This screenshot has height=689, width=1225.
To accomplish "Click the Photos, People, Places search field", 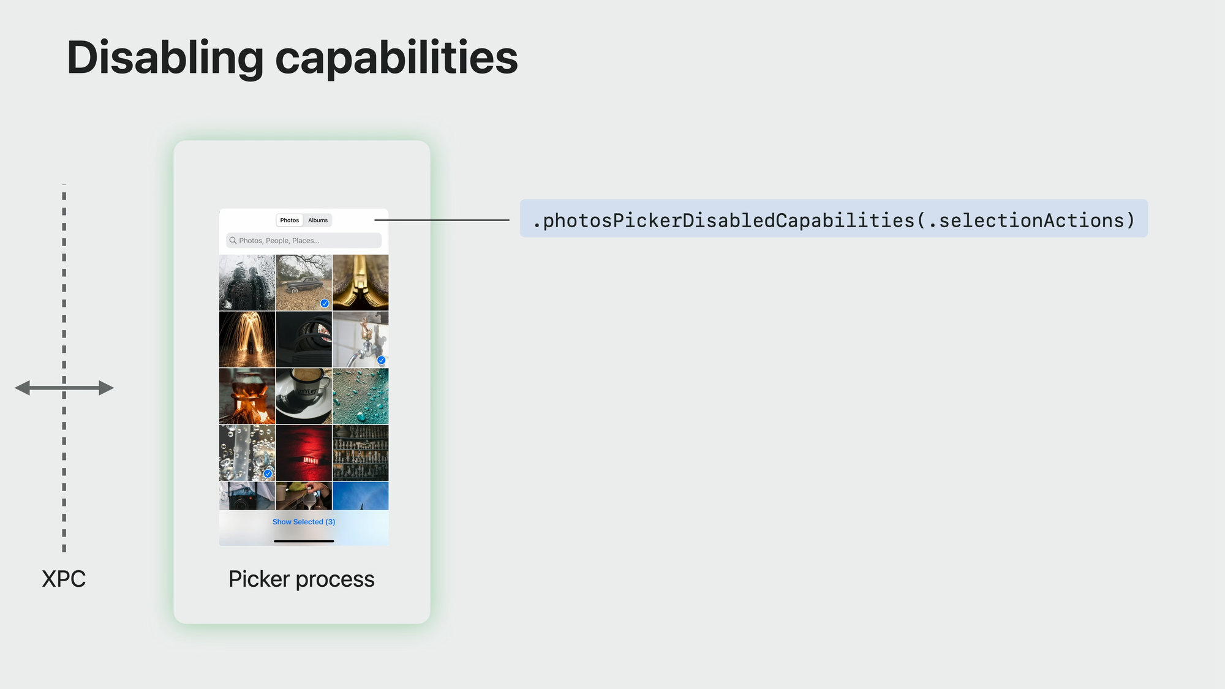I will (306, 241).
